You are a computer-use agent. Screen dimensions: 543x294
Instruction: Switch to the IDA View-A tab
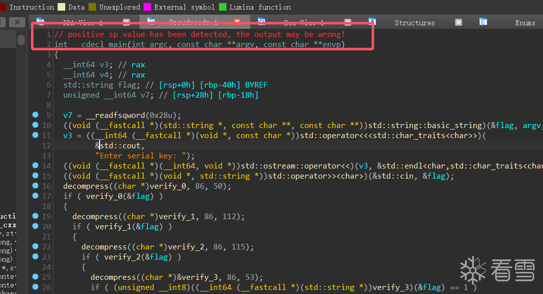click(x=83, y=23)
